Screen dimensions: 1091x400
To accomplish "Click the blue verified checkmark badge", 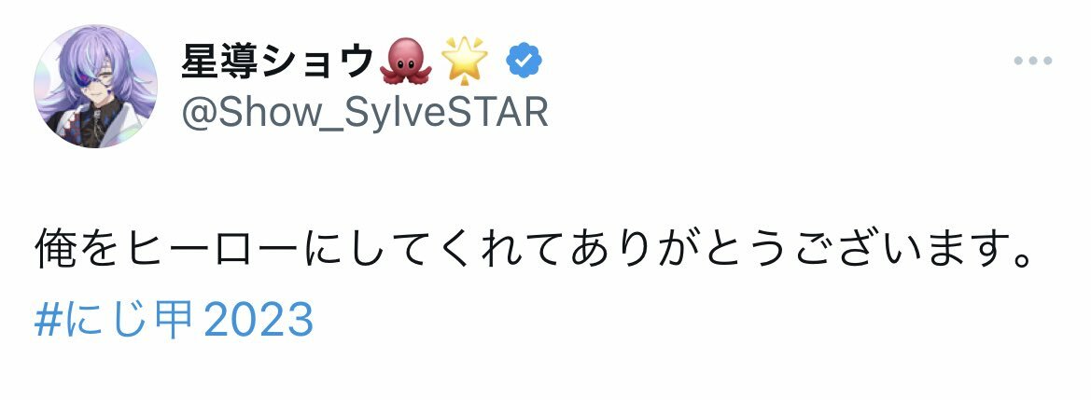I will [x=524, y=62].
